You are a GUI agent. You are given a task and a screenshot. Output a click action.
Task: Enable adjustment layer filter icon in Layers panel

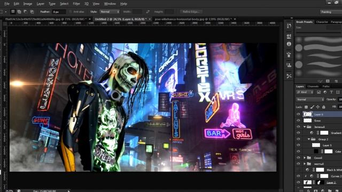click(325, 92)
